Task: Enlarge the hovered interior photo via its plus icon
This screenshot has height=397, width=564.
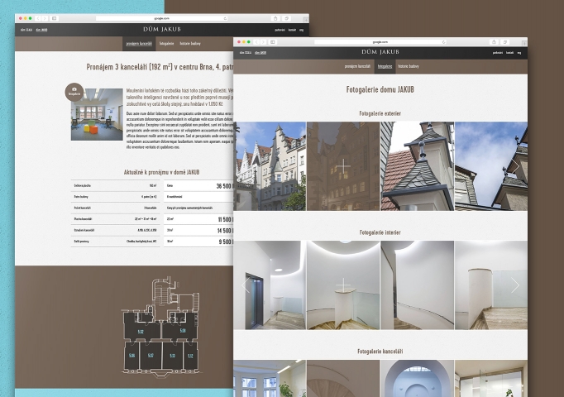Action: pyautogui.click(x=343, y=285)
